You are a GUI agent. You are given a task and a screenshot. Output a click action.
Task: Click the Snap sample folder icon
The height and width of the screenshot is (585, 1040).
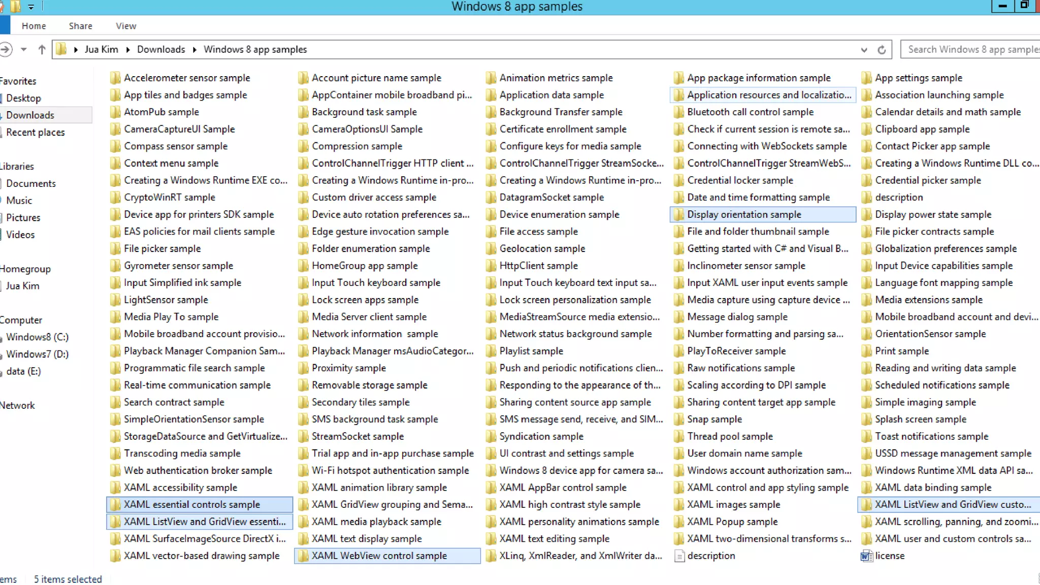(679, 419)
